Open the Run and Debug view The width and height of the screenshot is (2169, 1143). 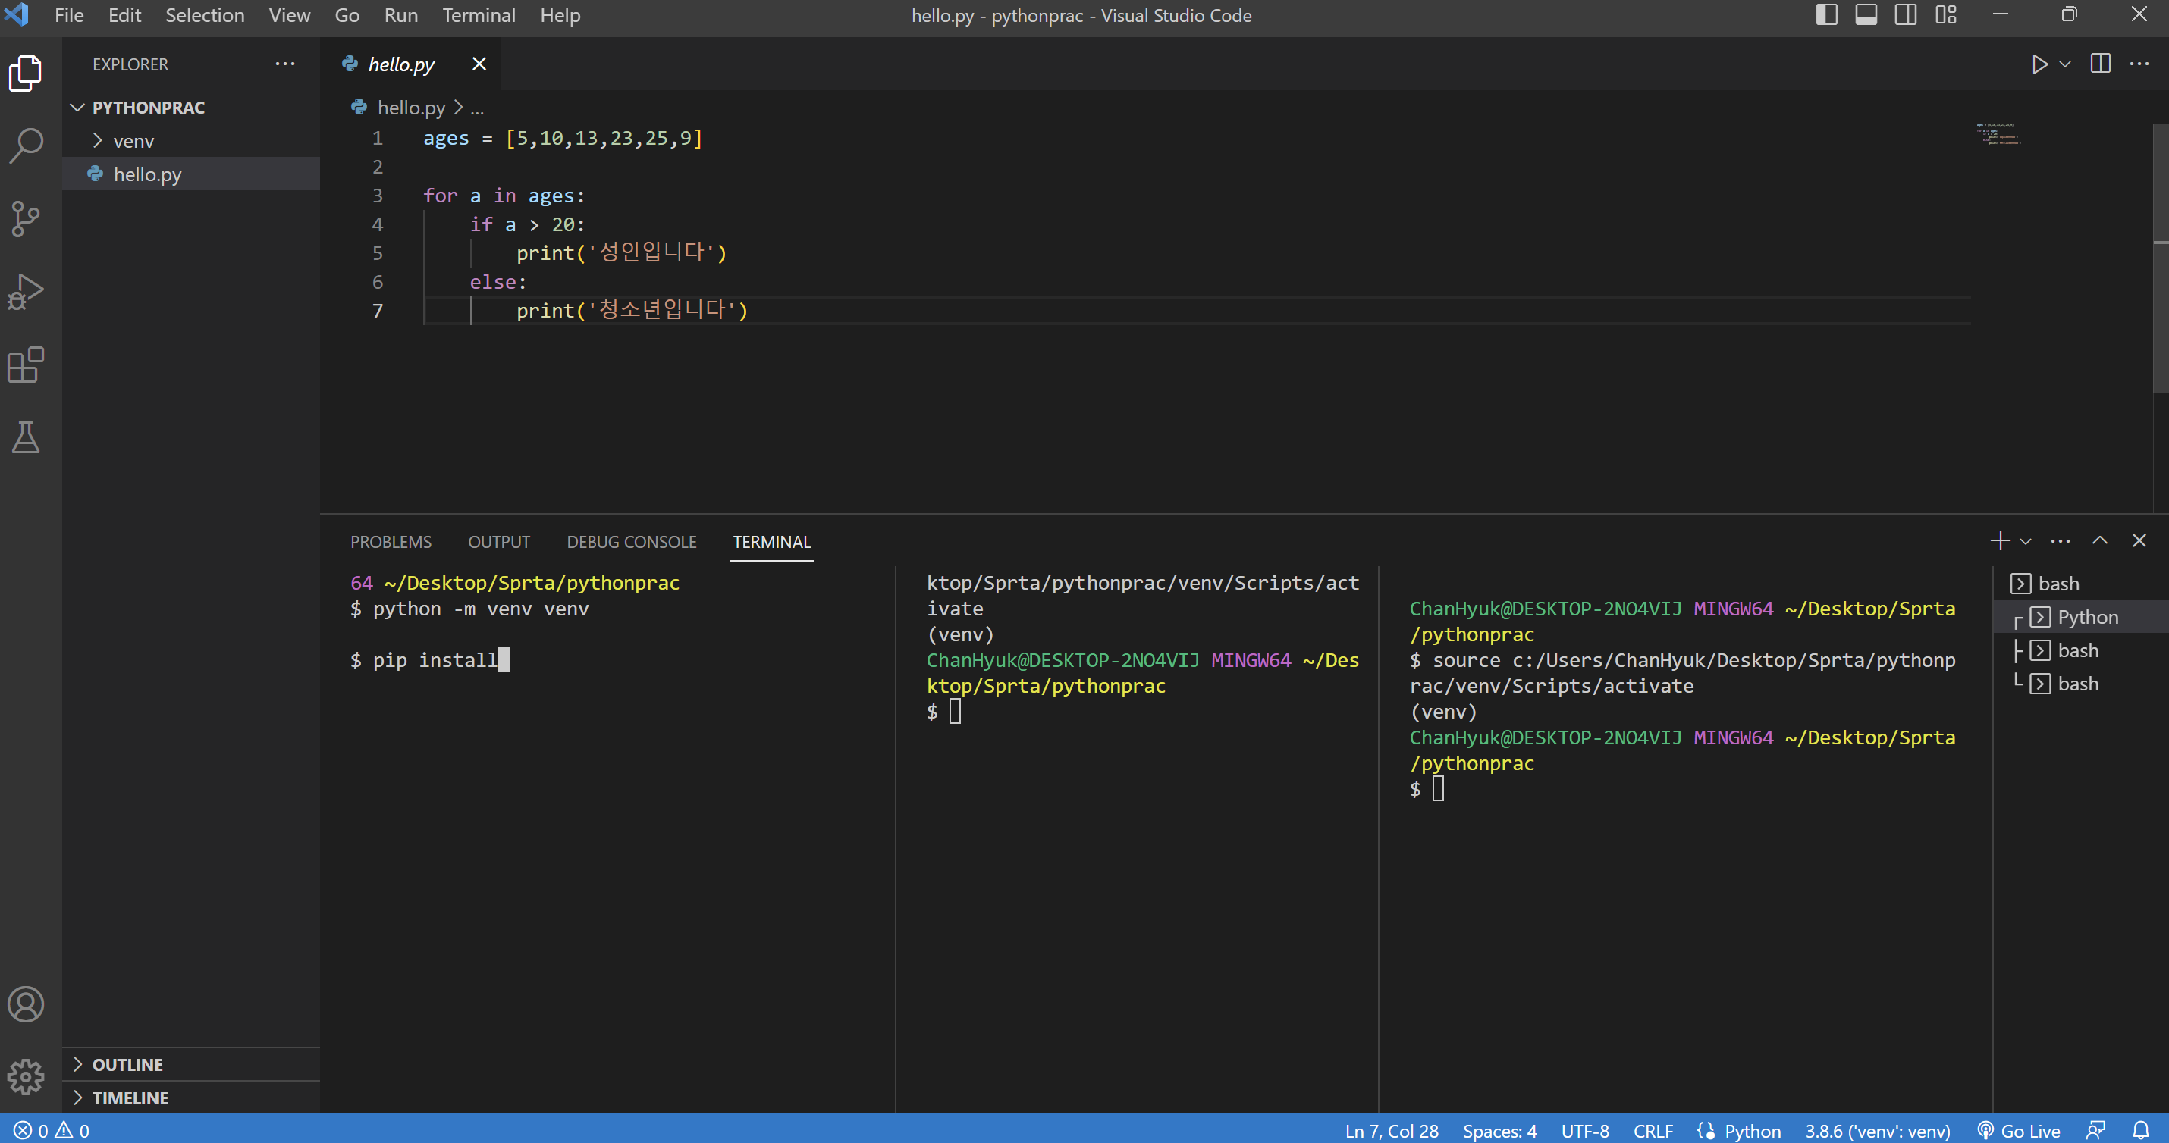pos(26,292)
